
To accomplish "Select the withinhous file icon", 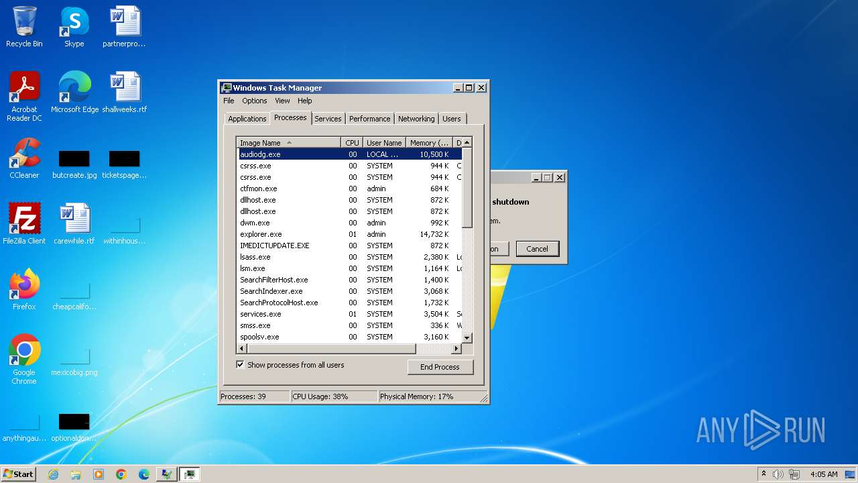I will click(x=124, y=230).
